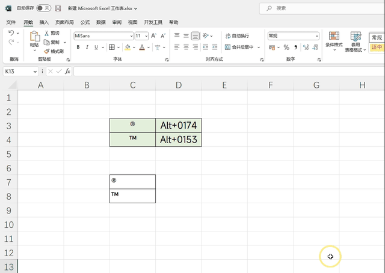
Task: Open 套用表格格式 table styles
Action: pos(356,41)
